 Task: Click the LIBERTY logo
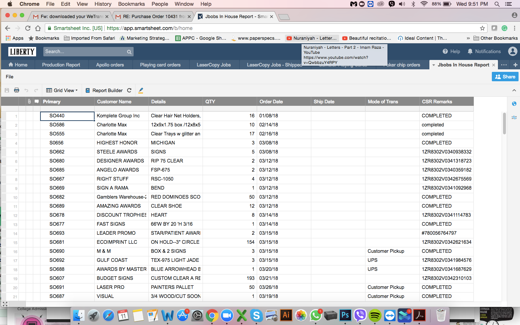22,52
